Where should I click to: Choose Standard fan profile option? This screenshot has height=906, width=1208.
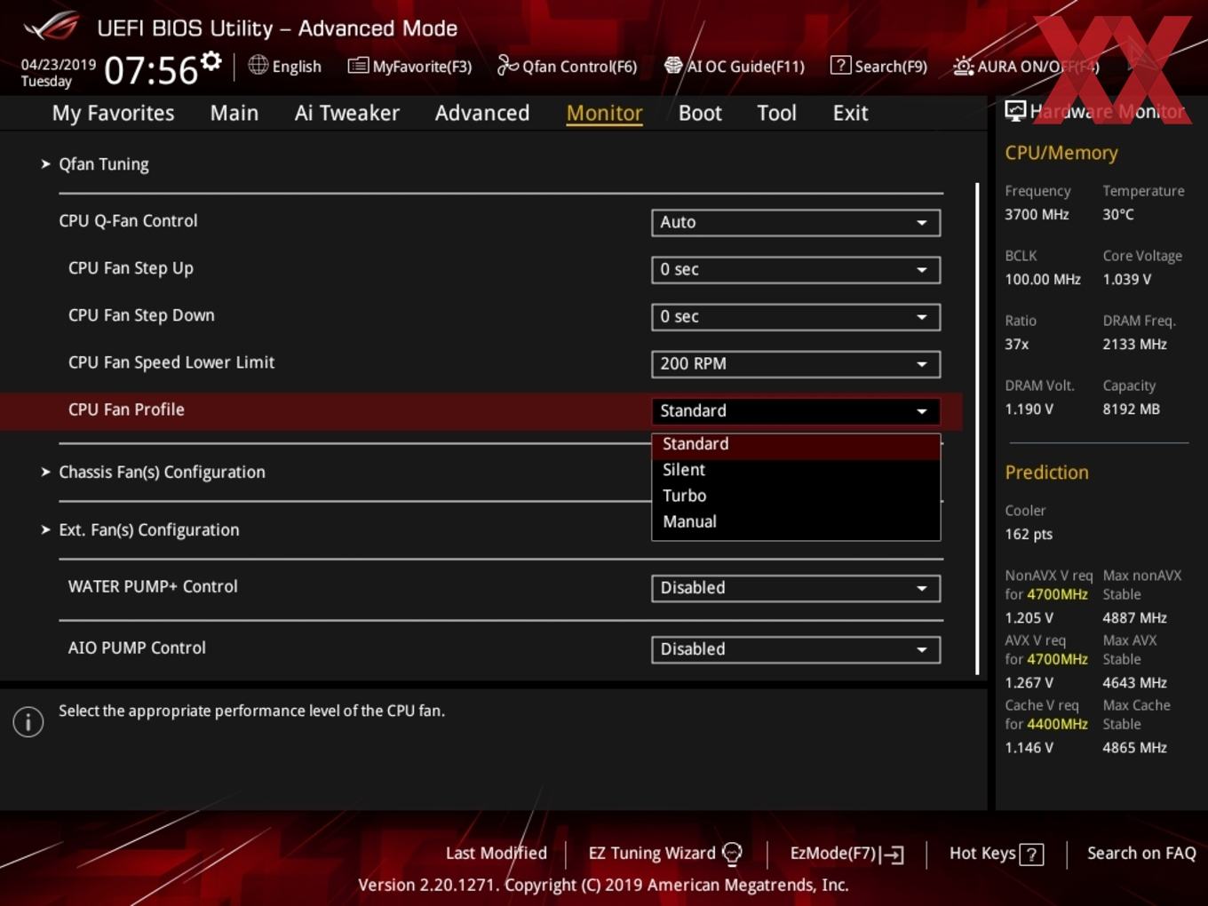click(x=796, y=444)
